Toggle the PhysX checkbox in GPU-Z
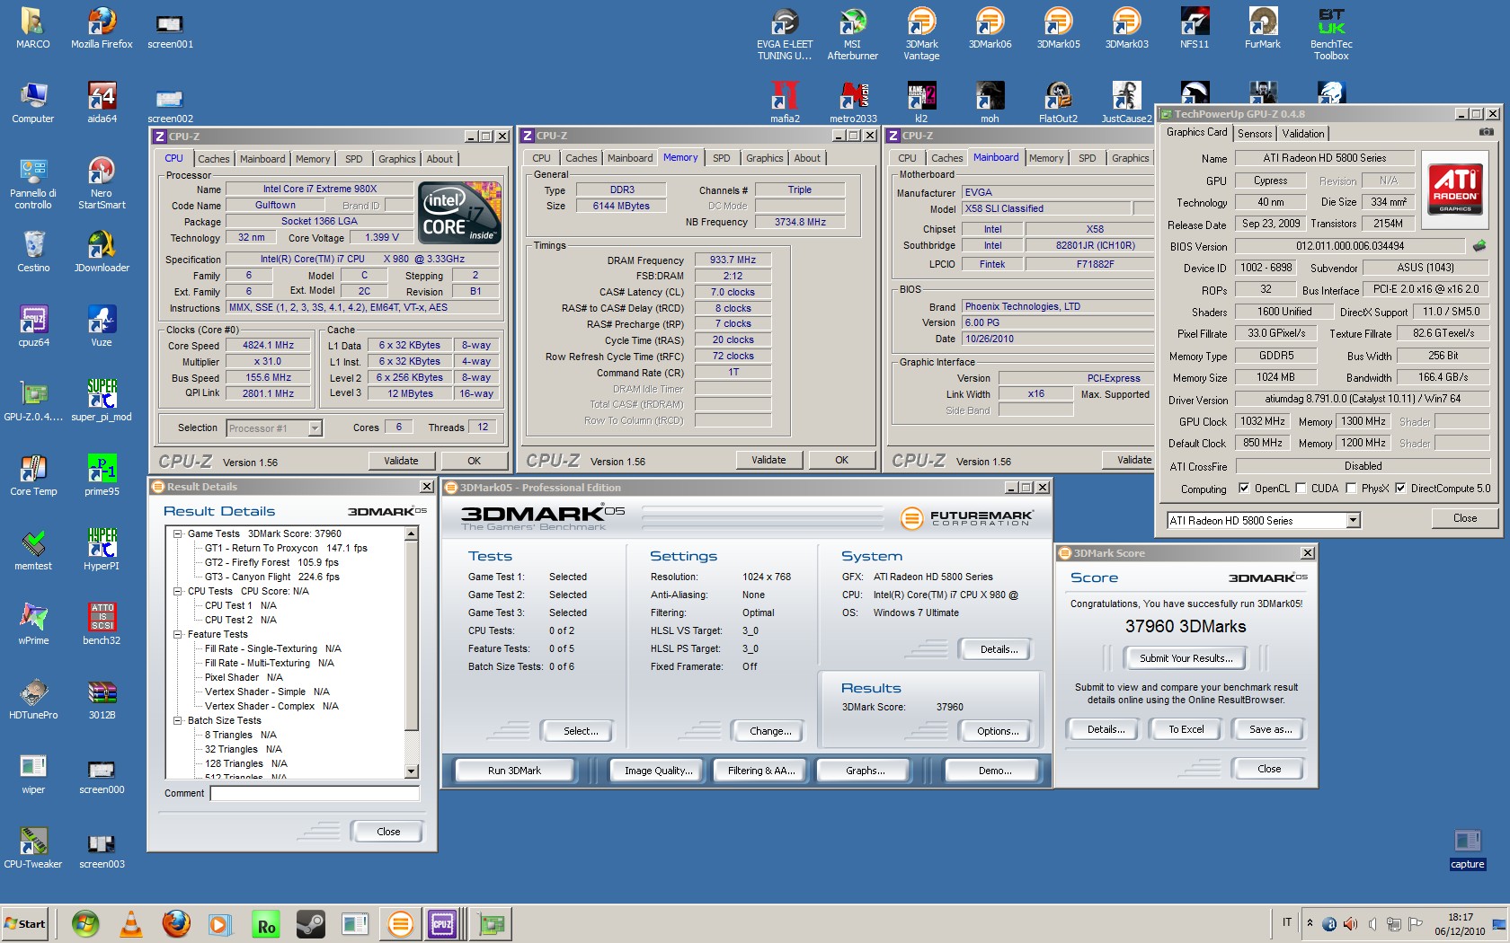The image size is (1510, 943). click(x=1351, y=489)
